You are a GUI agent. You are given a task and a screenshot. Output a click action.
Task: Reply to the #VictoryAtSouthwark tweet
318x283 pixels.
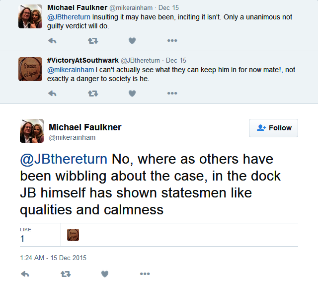[x=52, y=94]
